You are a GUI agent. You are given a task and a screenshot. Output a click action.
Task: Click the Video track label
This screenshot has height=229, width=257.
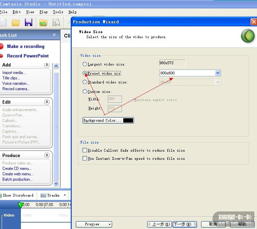click(9, 215)
